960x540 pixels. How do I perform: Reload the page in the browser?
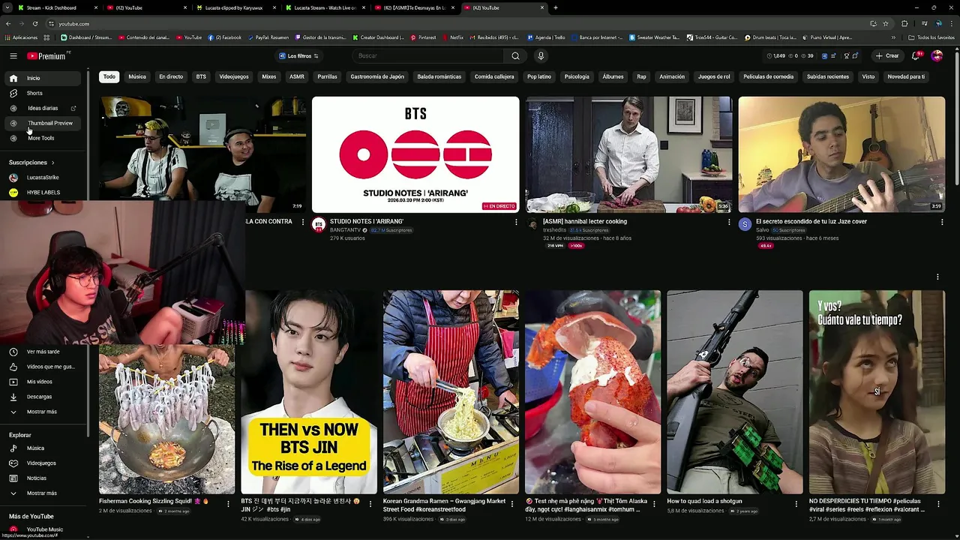[x=35, y=23]
